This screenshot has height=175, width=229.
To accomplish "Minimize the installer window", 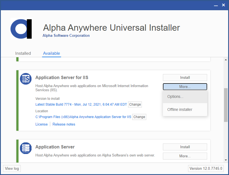I will [216, 5].
